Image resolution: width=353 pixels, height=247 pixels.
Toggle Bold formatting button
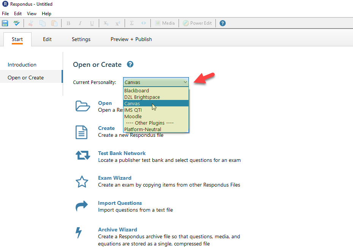68,23
